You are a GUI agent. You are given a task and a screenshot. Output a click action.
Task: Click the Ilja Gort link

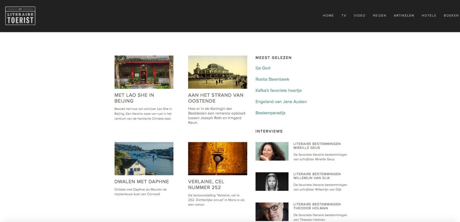point(263,68)
